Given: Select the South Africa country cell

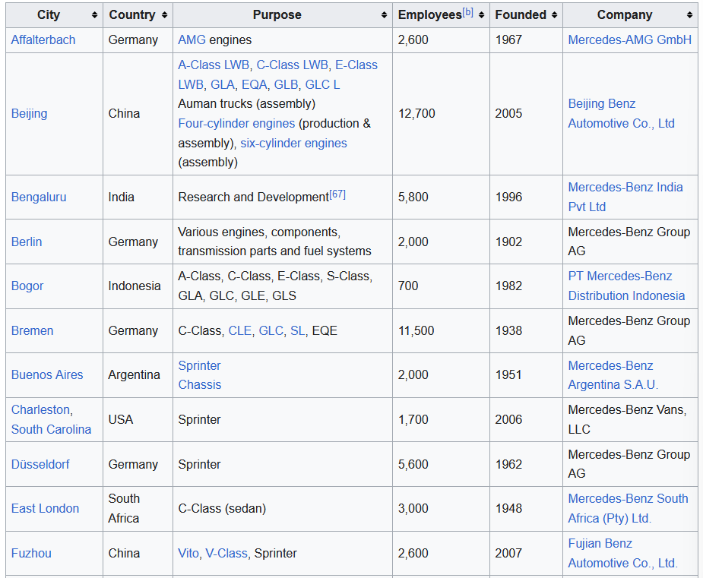Looking at the screenshot, I should coord(138,509).
